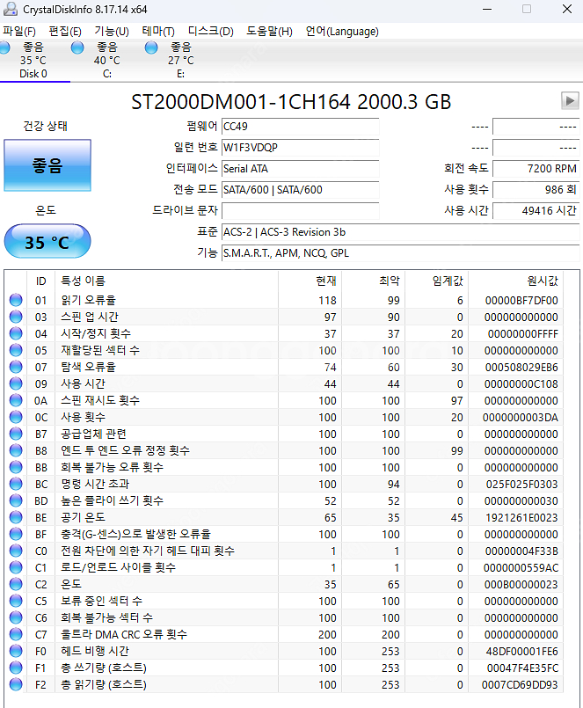Click the disk title ST2000DM001-1CH164 2000.3 GB
Image resolution: width=583 pixels, height=708 pixels.
(x=291, y=102)
